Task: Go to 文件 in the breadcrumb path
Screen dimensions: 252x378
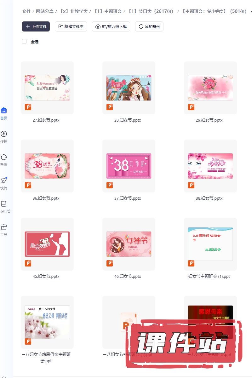Action: click(x=26, y=11)
